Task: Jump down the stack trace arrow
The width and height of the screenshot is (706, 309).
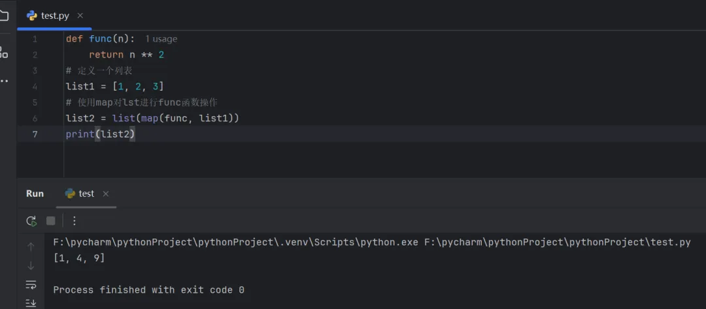Action: (x=31, y=265)
